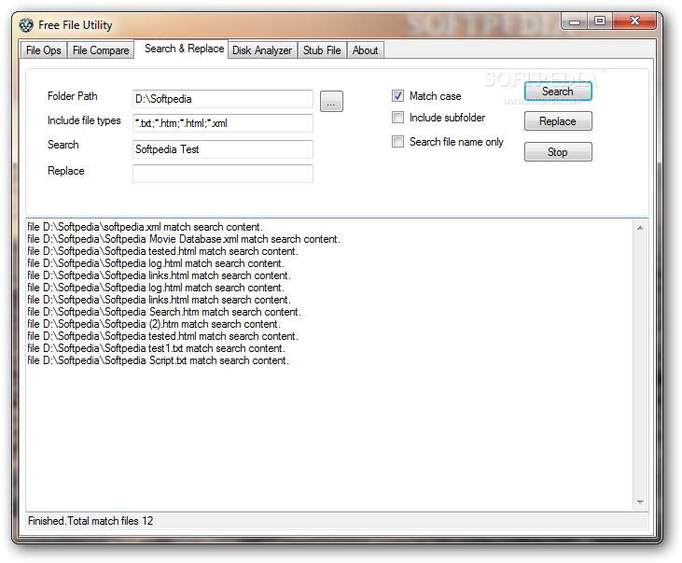Click the Free File Utility app icon

click(x=26, y=25)
